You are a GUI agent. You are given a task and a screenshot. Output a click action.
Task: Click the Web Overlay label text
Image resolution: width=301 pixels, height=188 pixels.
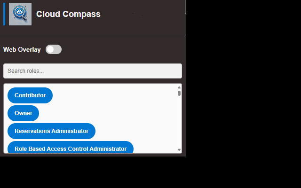pos(22,49)
